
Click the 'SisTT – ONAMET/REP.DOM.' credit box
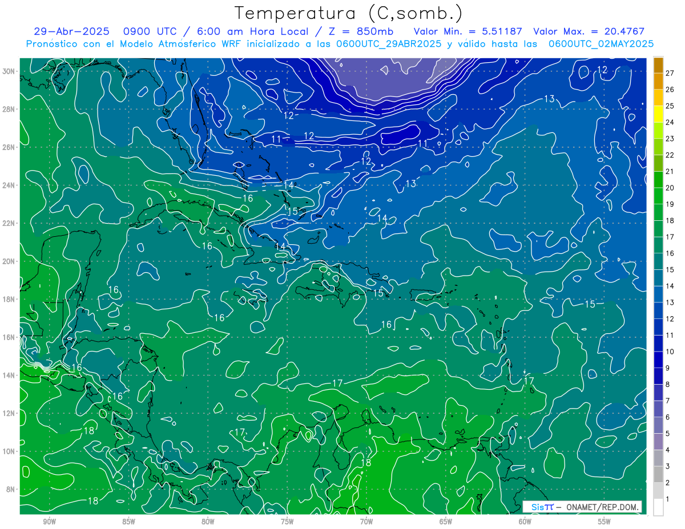coord(582,507)
